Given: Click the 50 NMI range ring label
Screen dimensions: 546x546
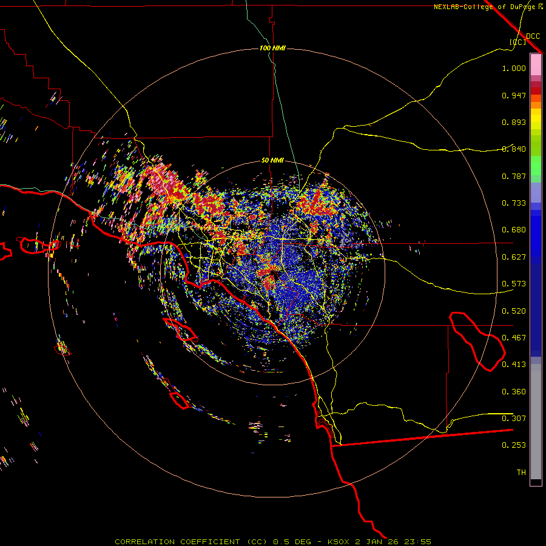Looking at the screenshot, I should tap(272, 160).
